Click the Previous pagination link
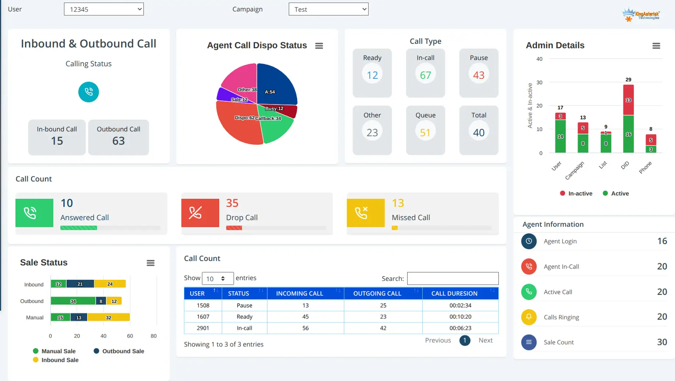The height and width of the screenshot is (381, 675). (x=438, y=340)
